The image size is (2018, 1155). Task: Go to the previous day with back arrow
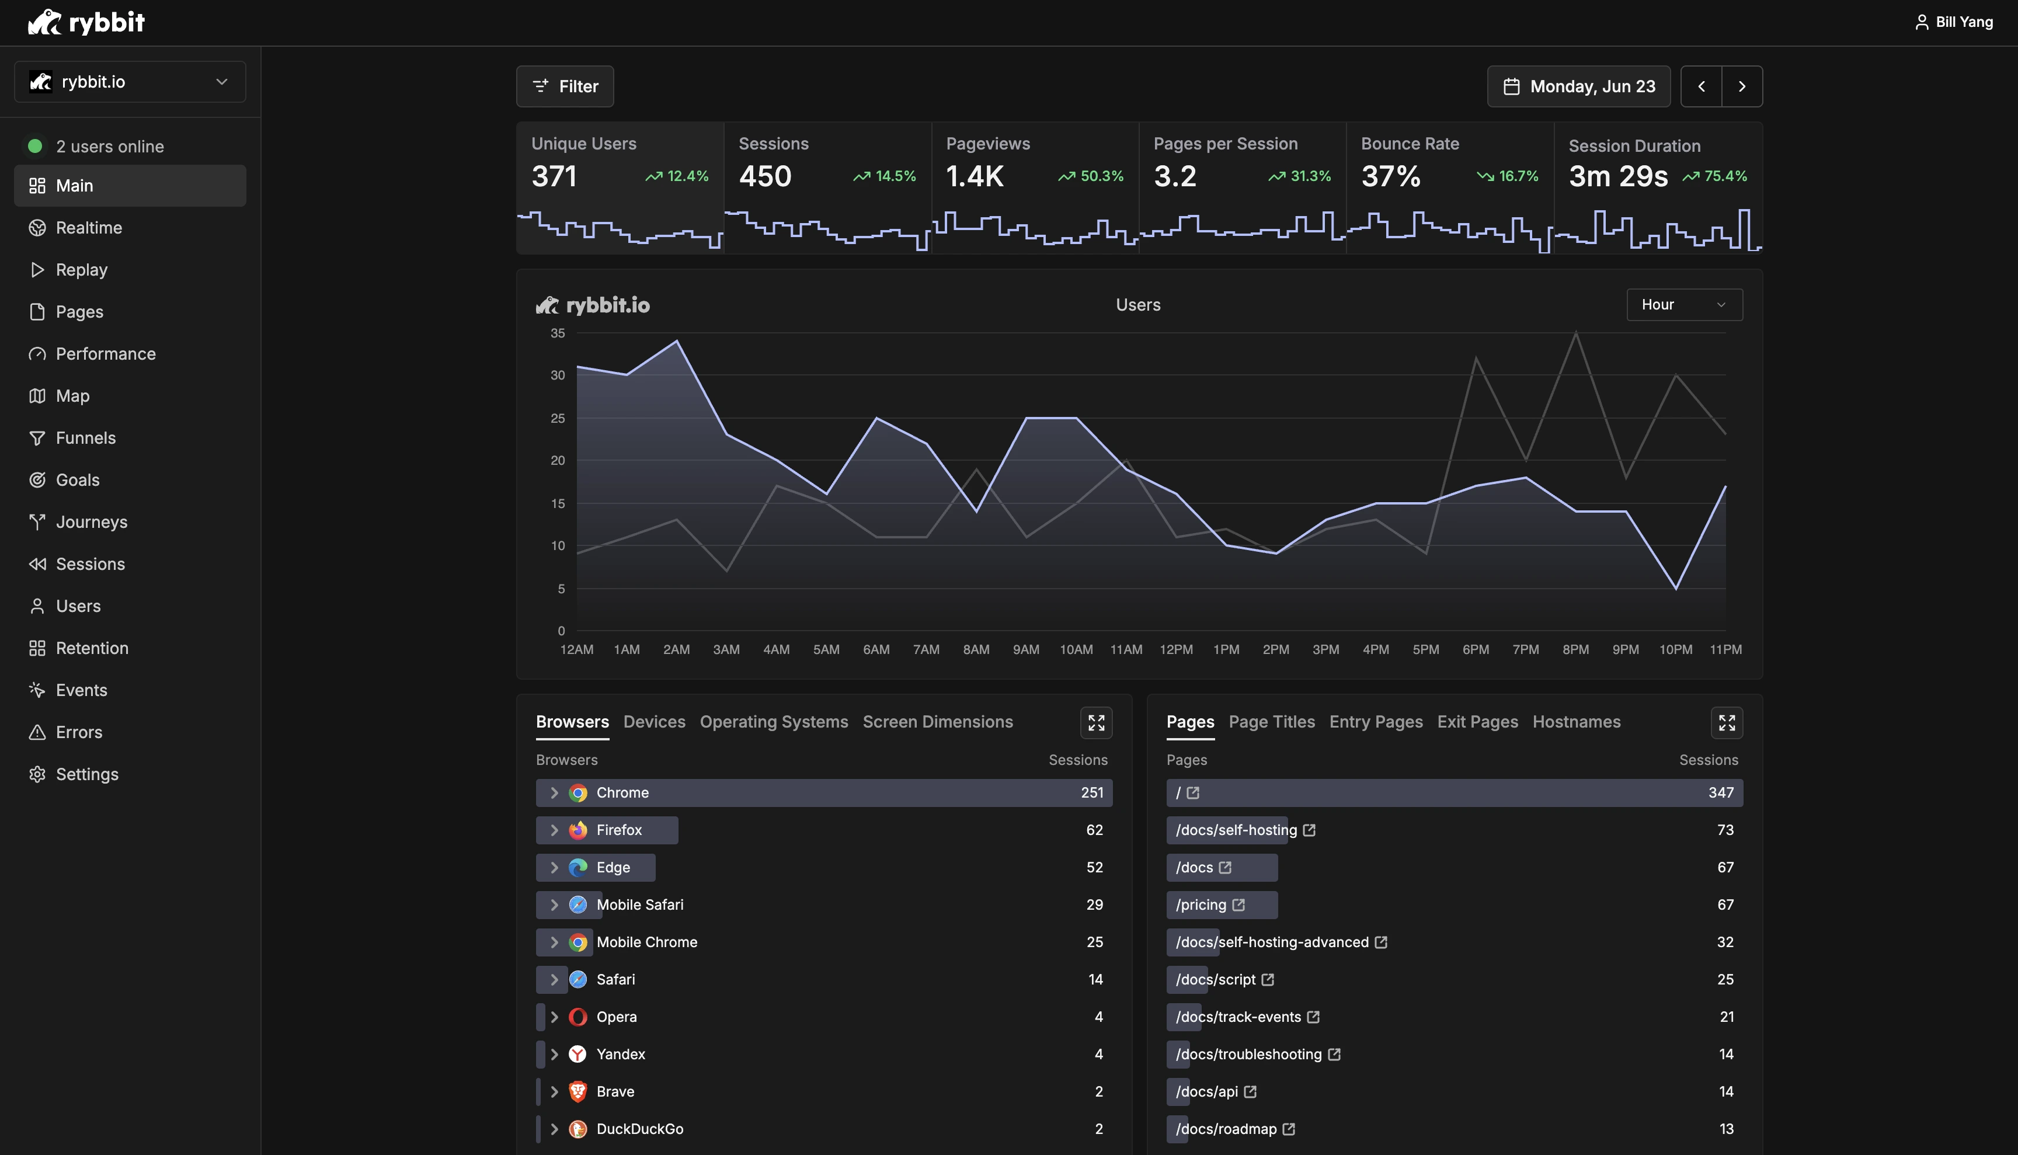[1701, 86]
